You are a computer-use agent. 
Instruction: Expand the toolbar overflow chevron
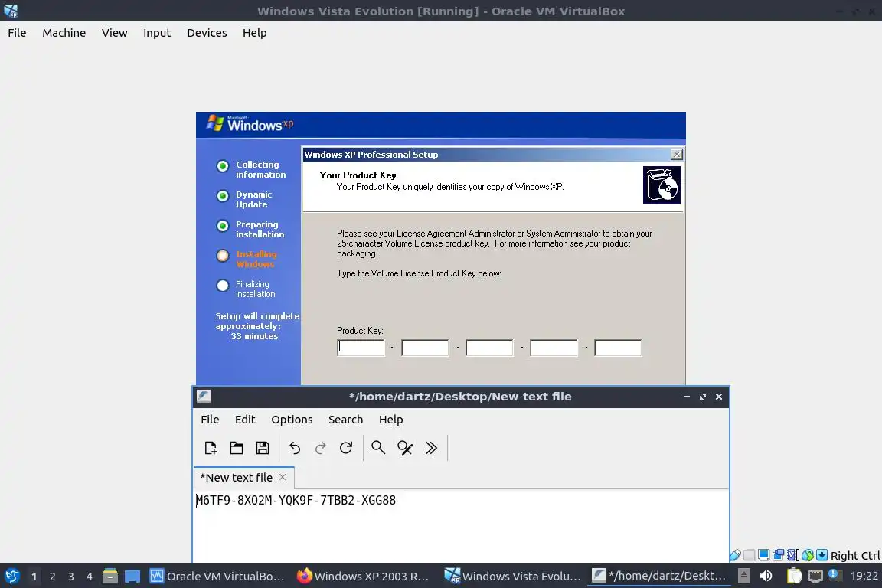(432, 448)
